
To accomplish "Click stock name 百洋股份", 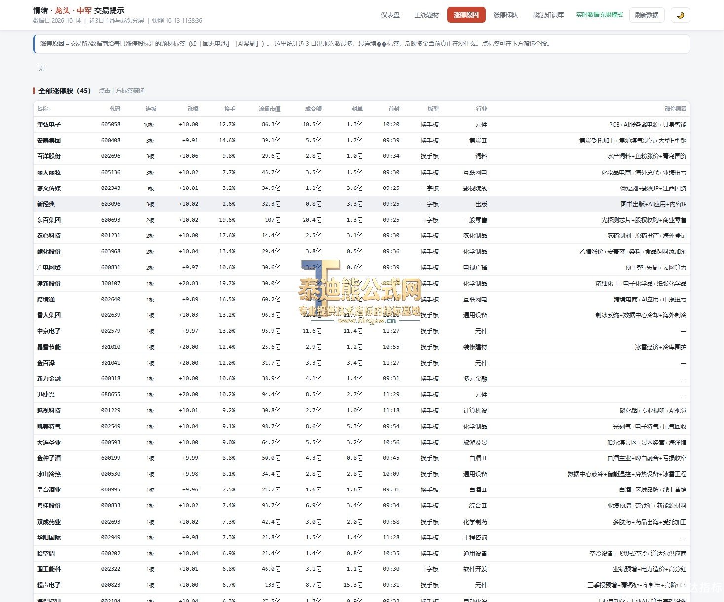I will (49, 156).
